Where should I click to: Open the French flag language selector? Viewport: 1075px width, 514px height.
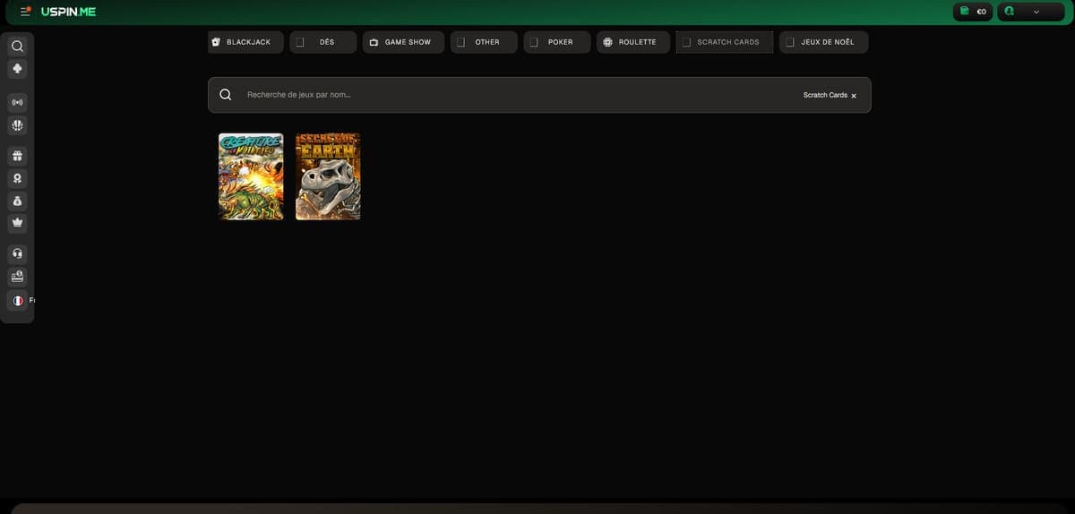[x=17, y=301]
